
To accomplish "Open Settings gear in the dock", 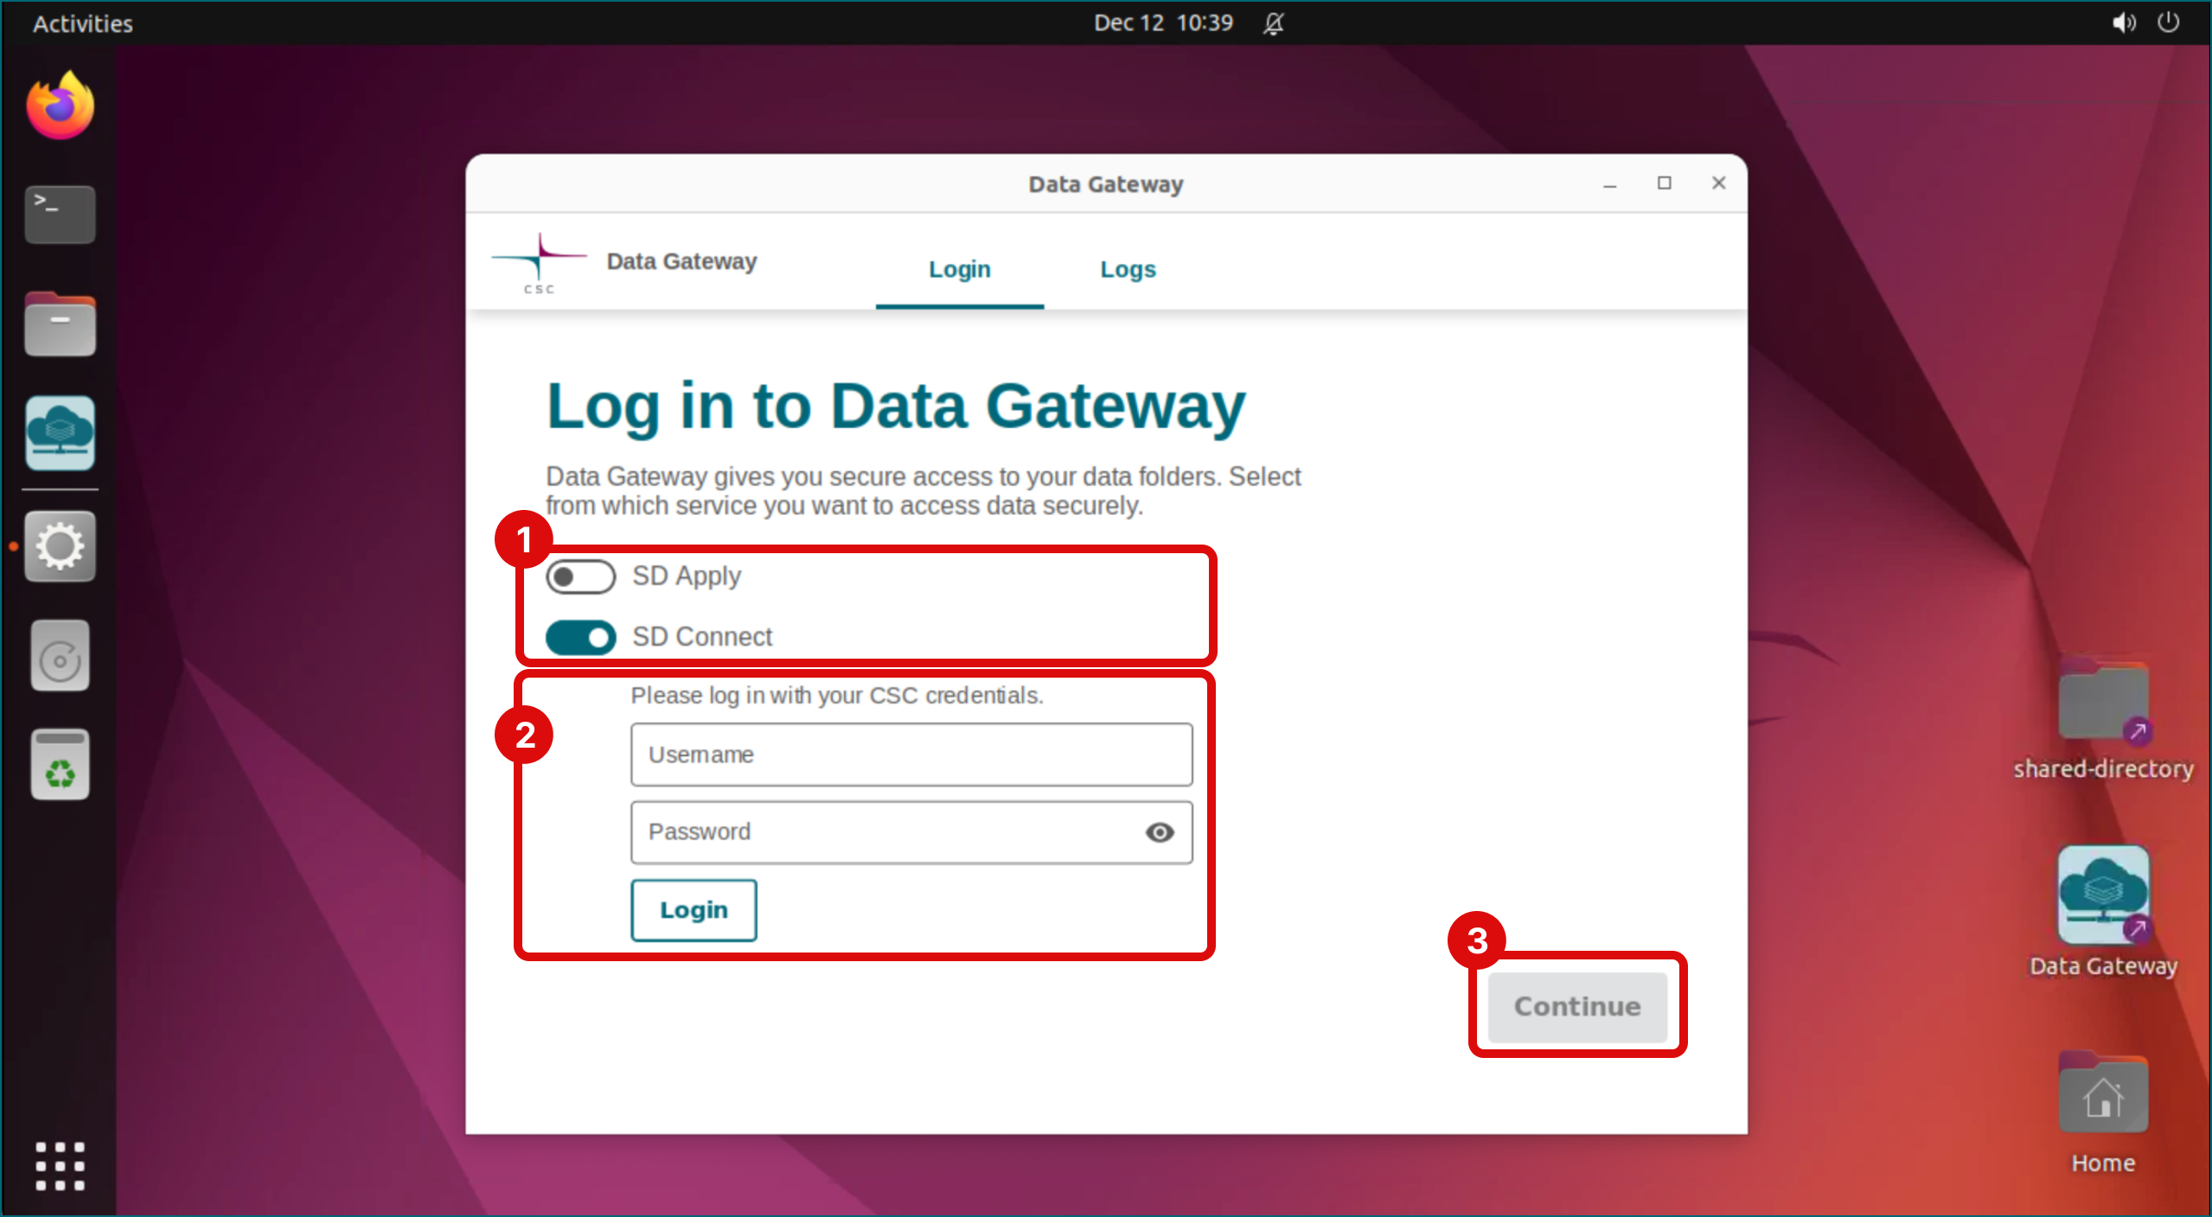I will click(60, 546).
